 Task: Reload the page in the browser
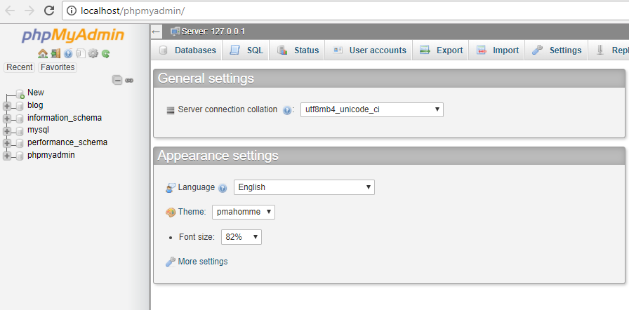(49, 11)
